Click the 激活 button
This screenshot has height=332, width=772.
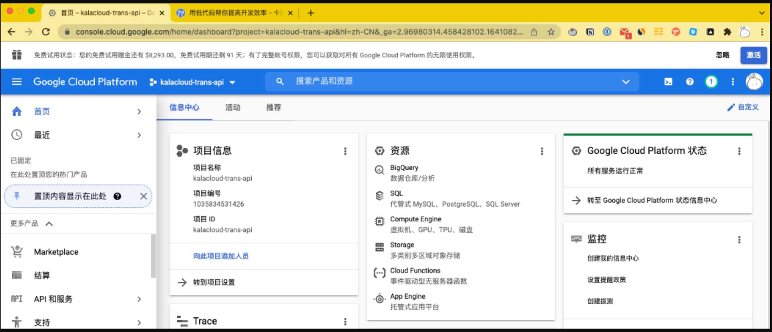[x=753, y=55]
